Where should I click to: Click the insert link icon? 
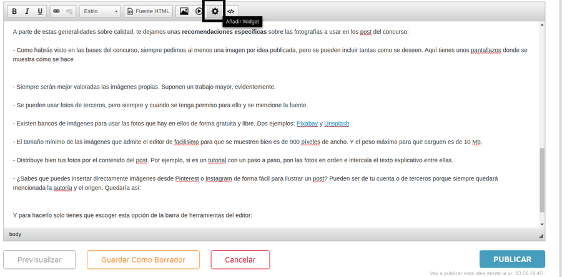coord(56,11)
